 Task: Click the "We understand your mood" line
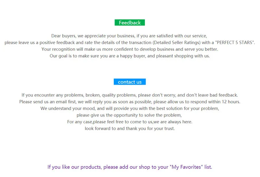point(68,108)
